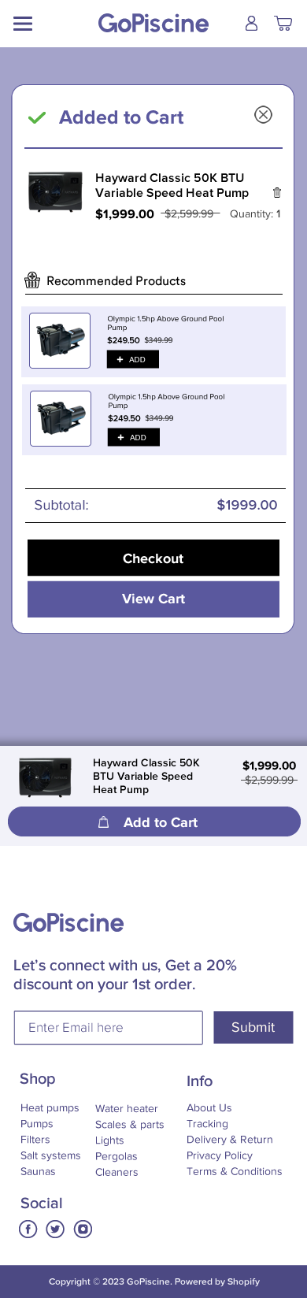Image resolution: width=307 pixels, height=1298 pixels.
Task: Open the Salt systems link
Action: (50, 1155)
